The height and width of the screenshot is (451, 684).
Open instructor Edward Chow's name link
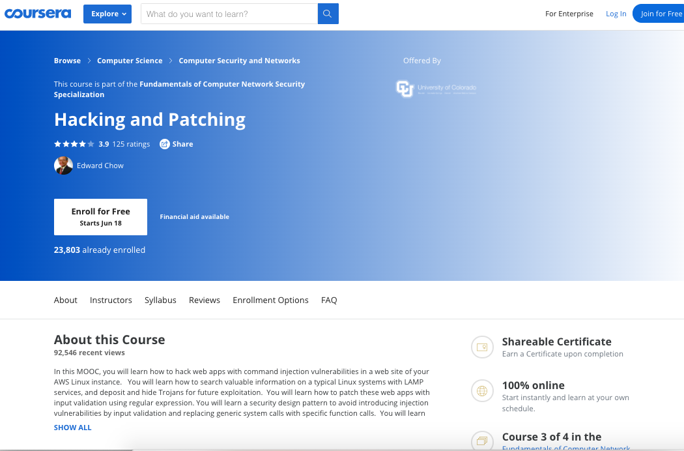[100, 166]
